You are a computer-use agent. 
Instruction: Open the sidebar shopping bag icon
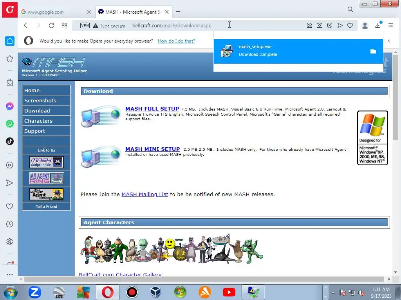pyautogui.click(x=10, y=82)
